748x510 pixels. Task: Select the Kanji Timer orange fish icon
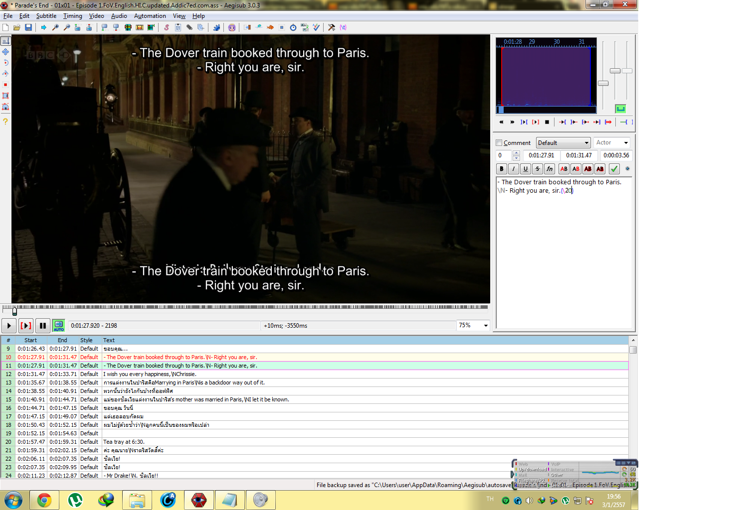click(270, 27)
